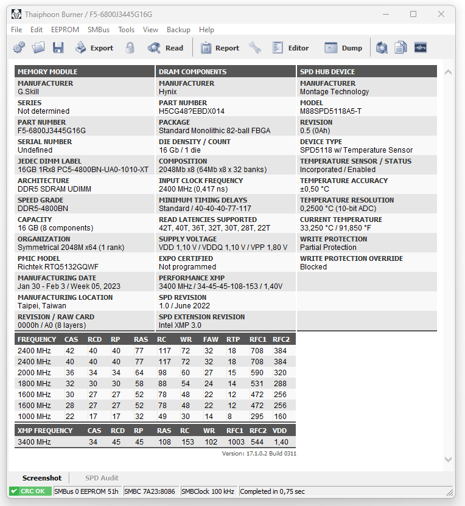The image size is (465, 506).
Task: Maximize the Thaiphoon Burner window
Action: [413, 14]
